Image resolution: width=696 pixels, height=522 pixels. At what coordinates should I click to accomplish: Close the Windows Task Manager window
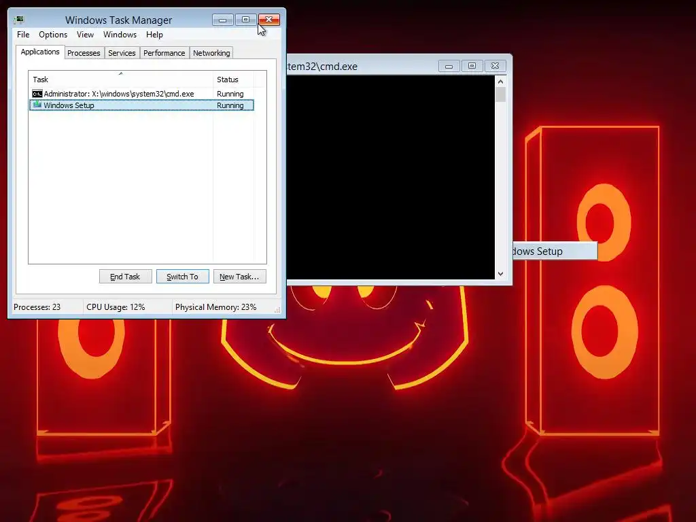point(269,20)
